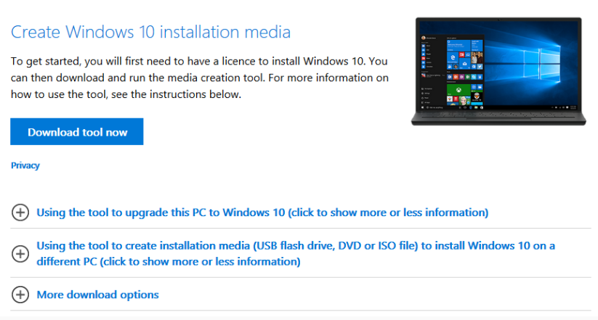Click the user avatar in the laptop's Start menu
Screen dimensions: 598x320
point(423,36)
